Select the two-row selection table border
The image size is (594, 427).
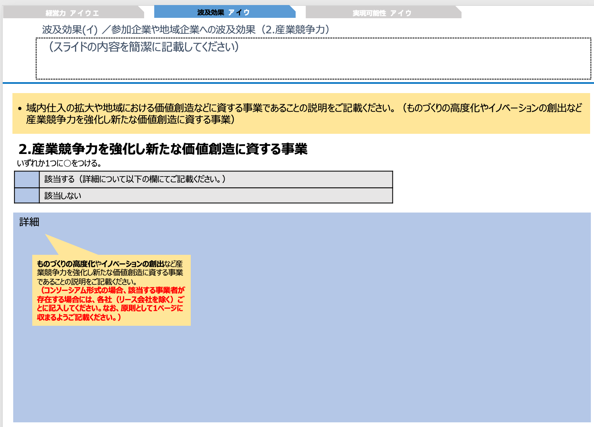[203, 187]
